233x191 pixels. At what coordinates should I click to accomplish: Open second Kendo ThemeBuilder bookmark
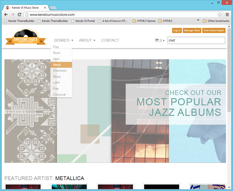pos(53,21)
